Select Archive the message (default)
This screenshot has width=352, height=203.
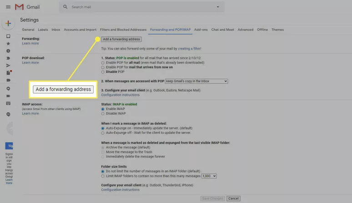tap(103, 148)
